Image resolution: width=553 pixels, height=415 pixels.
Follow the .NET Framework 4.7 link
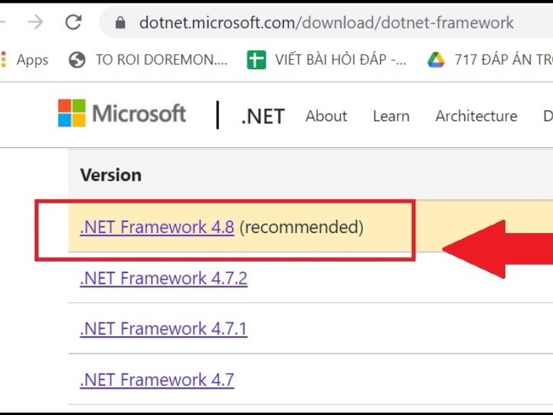(x=157, y=380)
